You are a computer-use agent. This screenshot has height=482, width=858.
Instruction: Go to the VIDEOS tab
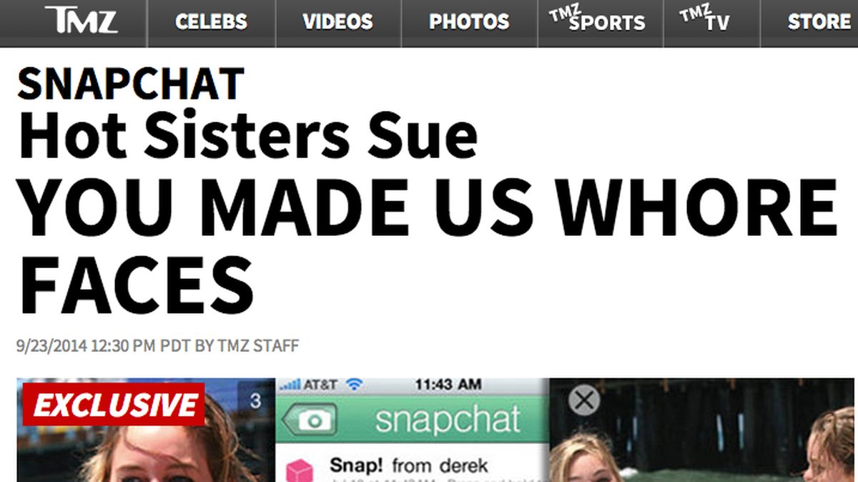tap(338, 21)
